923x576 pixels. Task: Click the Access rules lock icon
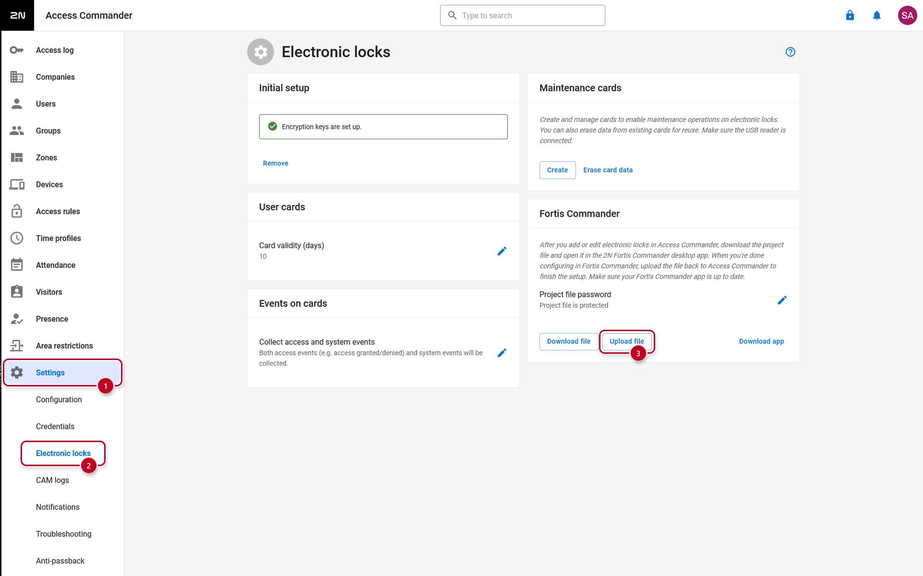pyautogui.click(x=17, y=211)
